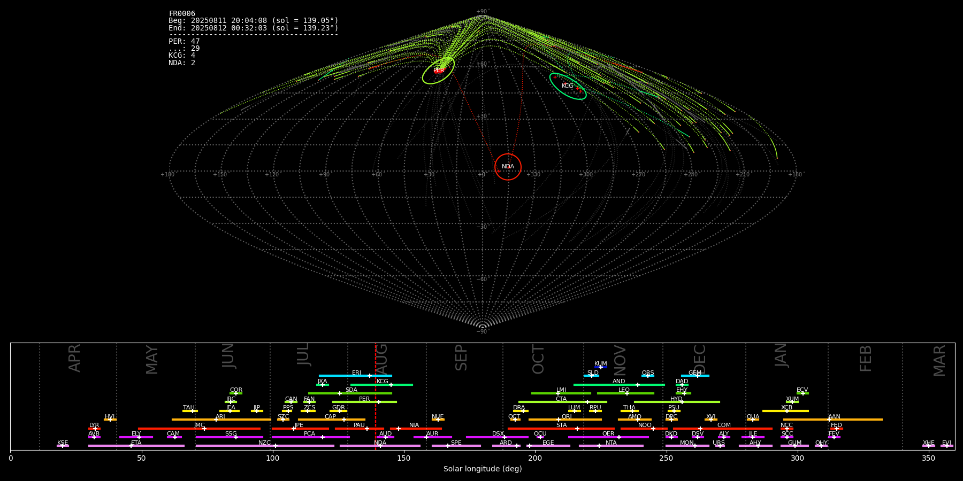
Task: Click the Beg: 20250811 20:04:08 line
Action: [254, 21]
